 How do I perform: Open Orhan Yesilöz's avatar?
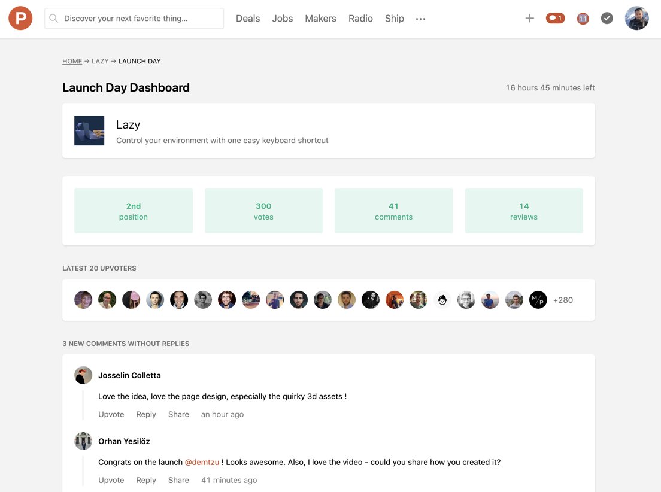tap(83, 441)
